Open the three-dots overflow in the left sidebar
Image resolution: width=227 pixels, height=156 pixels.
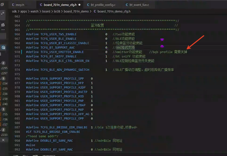coord(3,30)
